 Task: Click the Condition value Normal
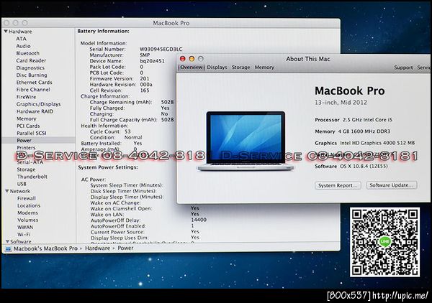[133, 137]
